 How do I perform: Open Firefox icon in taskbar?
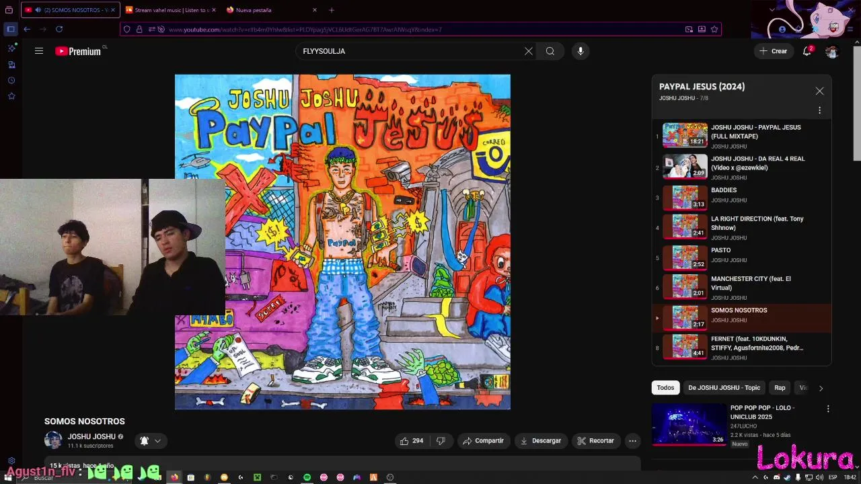[174, 477]
